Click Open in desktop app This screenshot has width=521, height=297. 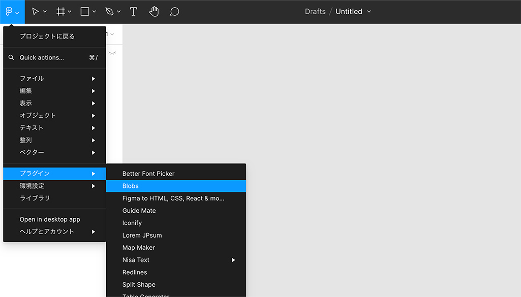tap(54, 219)
